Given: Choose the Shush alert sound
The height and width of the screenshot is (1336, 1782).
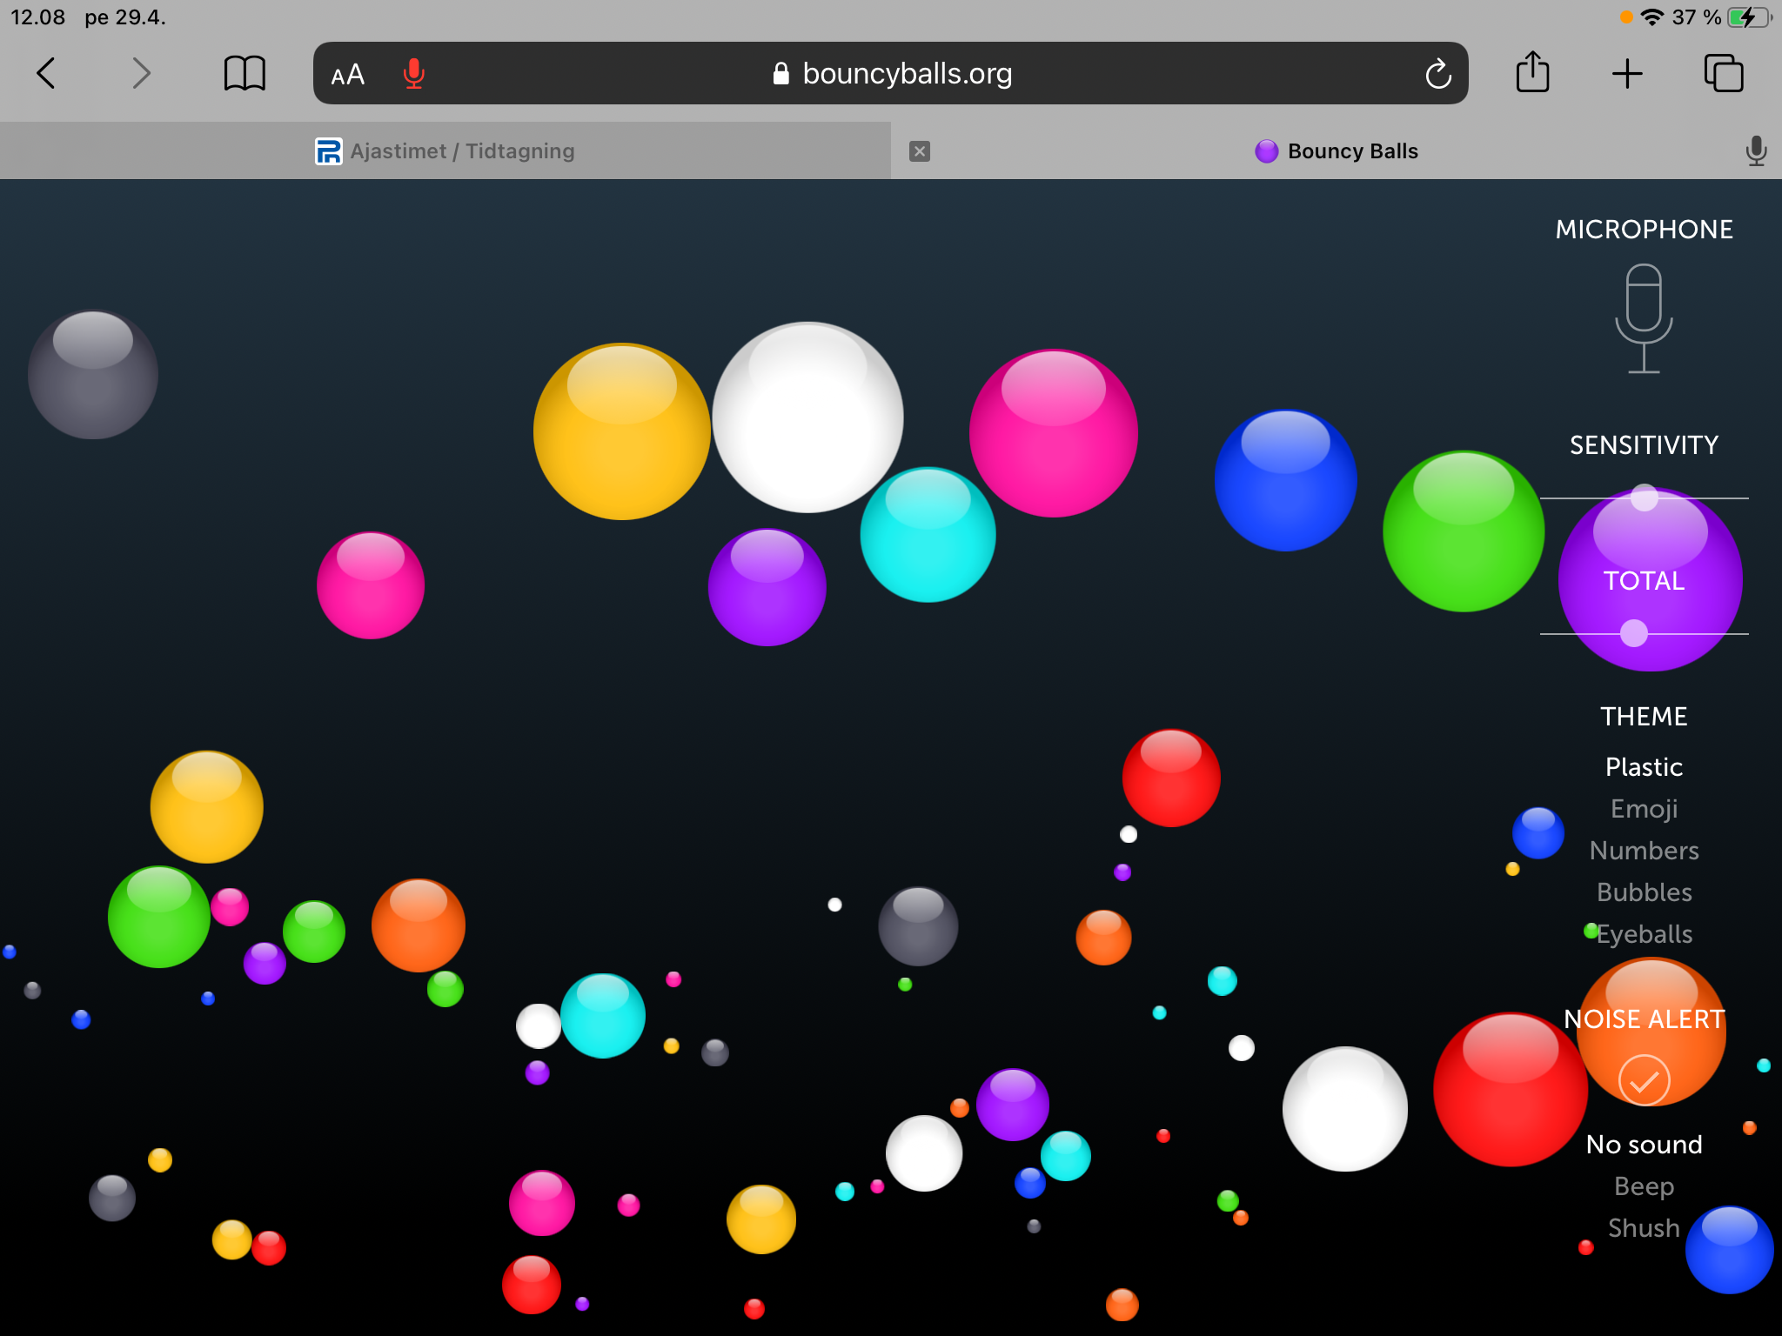Looking at the screenshot, I should coord(1644,1227).
